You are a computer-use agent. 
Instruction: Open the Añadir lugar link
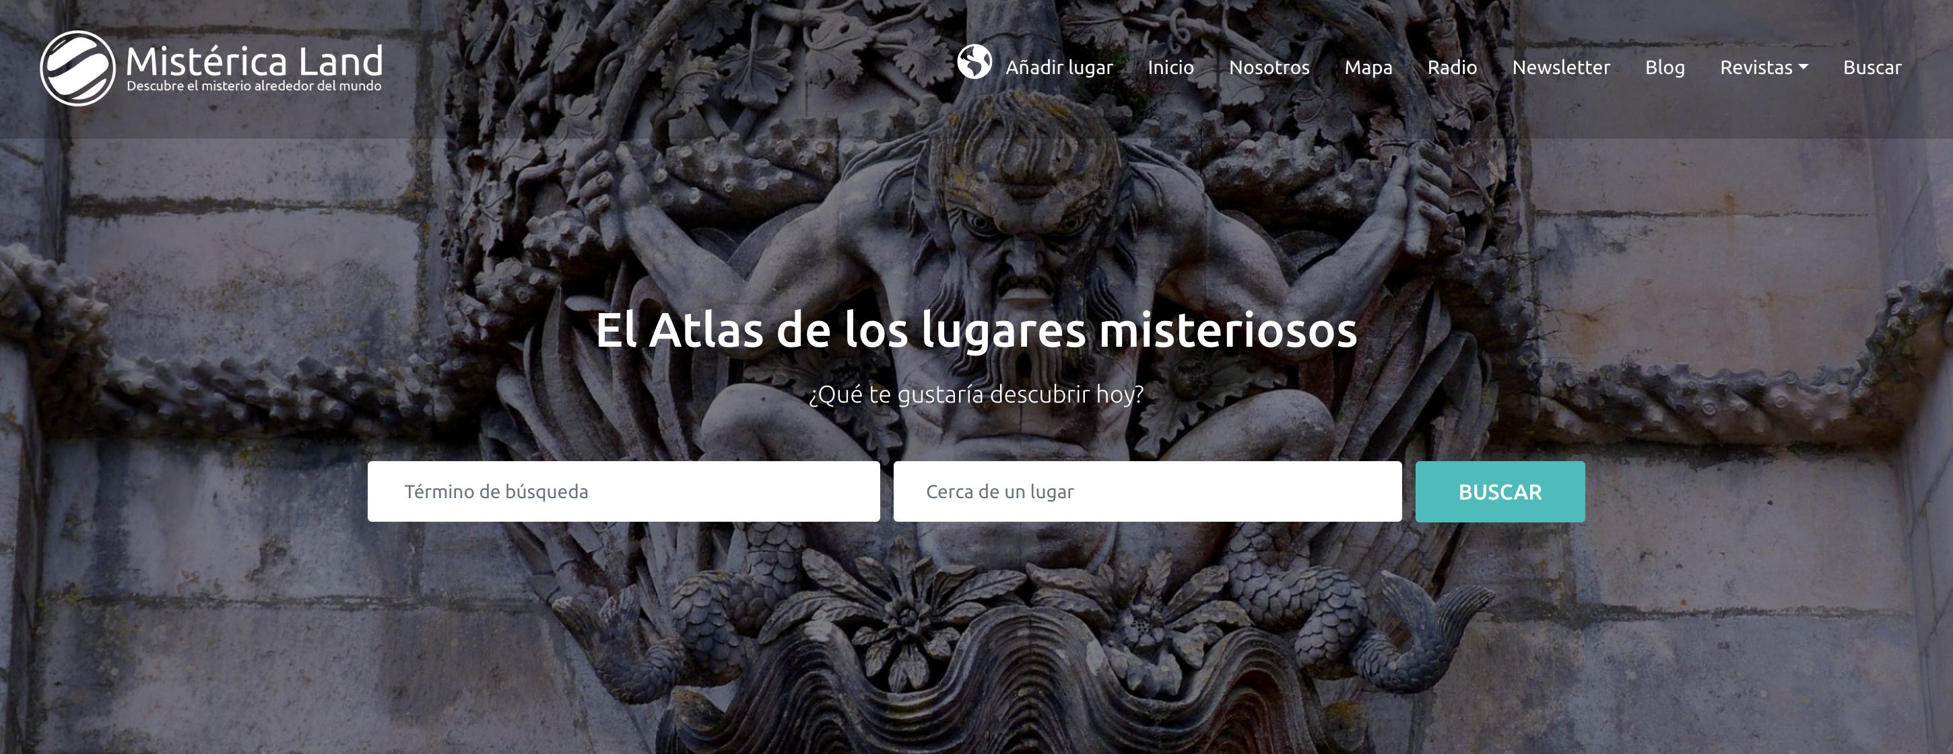[1059, 67]
